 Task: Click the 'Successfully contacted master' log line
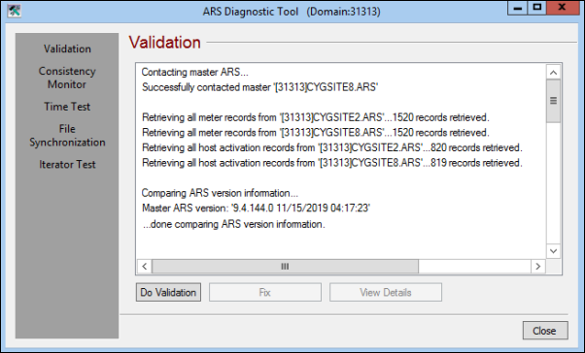tap(260, 87)
